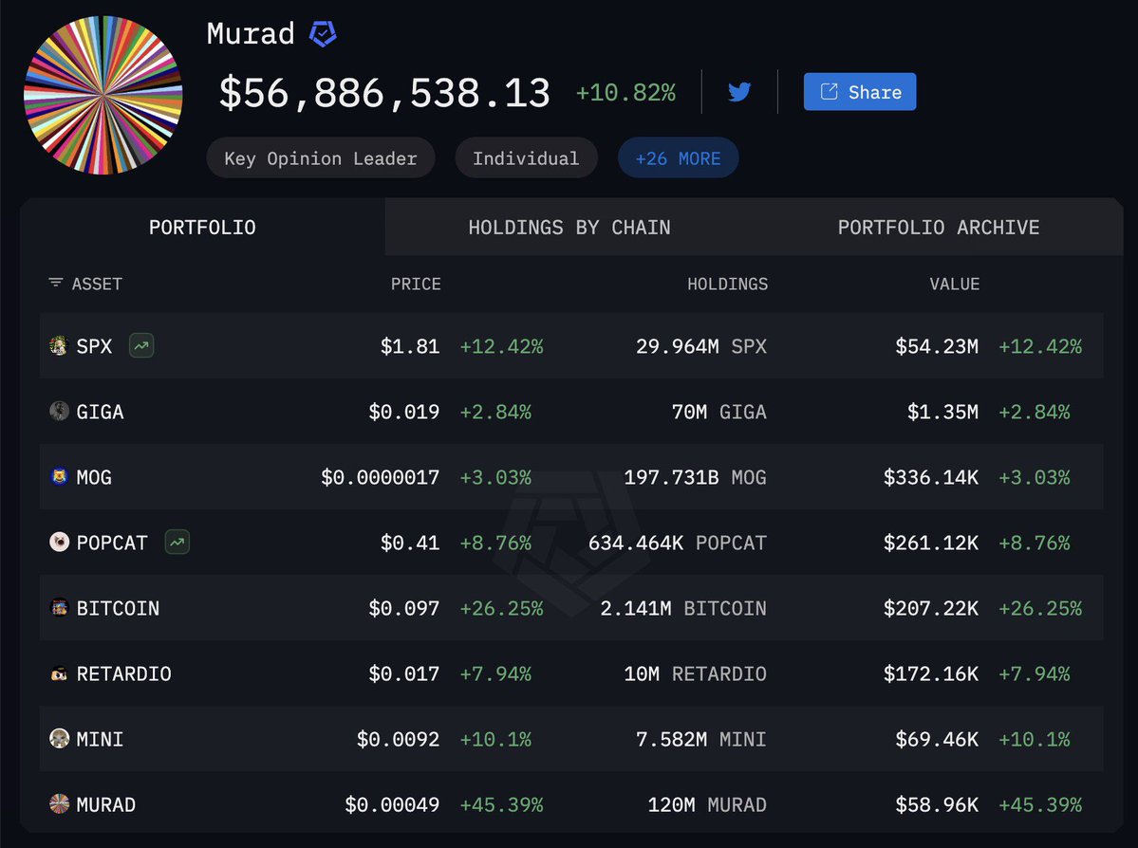Click the SPX price $1.81
Screen dimensions: 1138x848
410,346
